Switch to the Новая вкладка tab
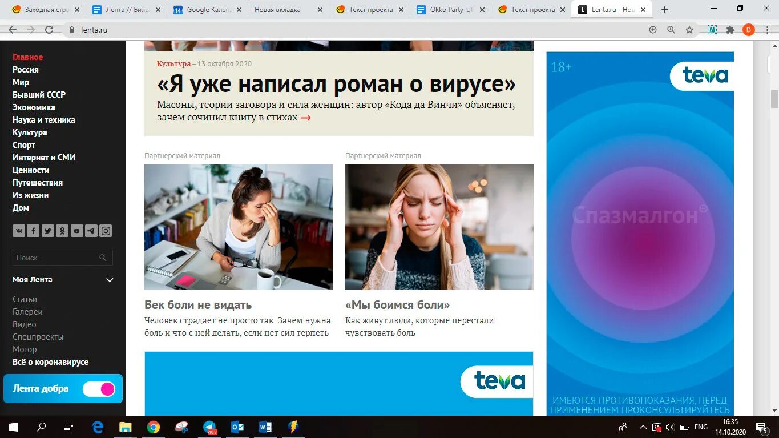Image resolution: width=779 pixels, height=438 pixels. [x=289, y=10]
